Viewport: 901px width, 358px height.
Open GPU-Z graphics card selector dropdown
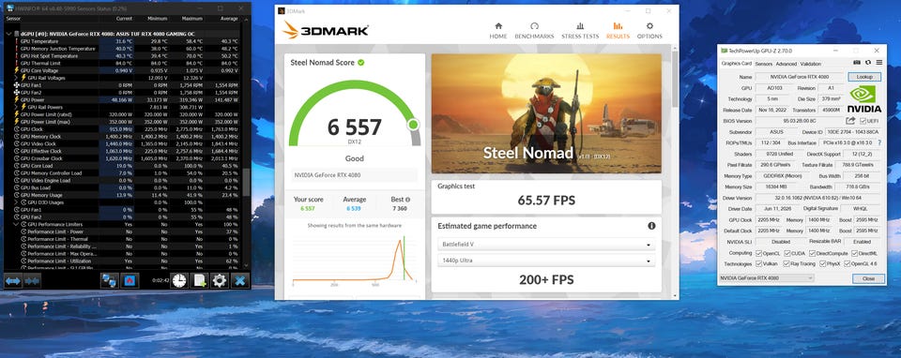click(x=767, y=278)
